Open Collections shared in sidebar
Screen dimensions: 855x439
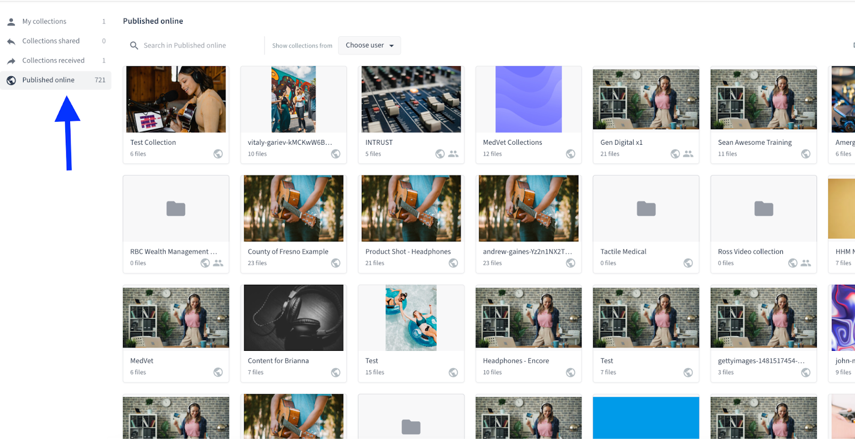pos(56,41)
